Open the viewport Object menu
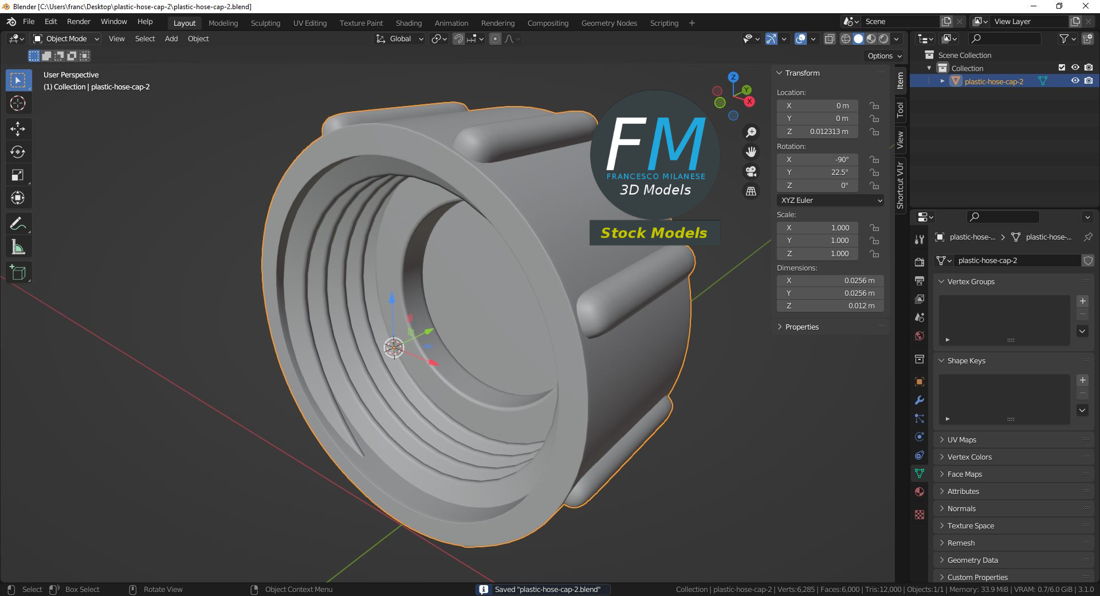1100x596 pixels. tap(198, 39)
